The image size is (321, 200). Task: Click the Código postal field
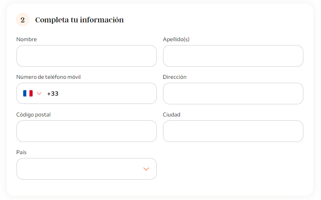point(86,131)
